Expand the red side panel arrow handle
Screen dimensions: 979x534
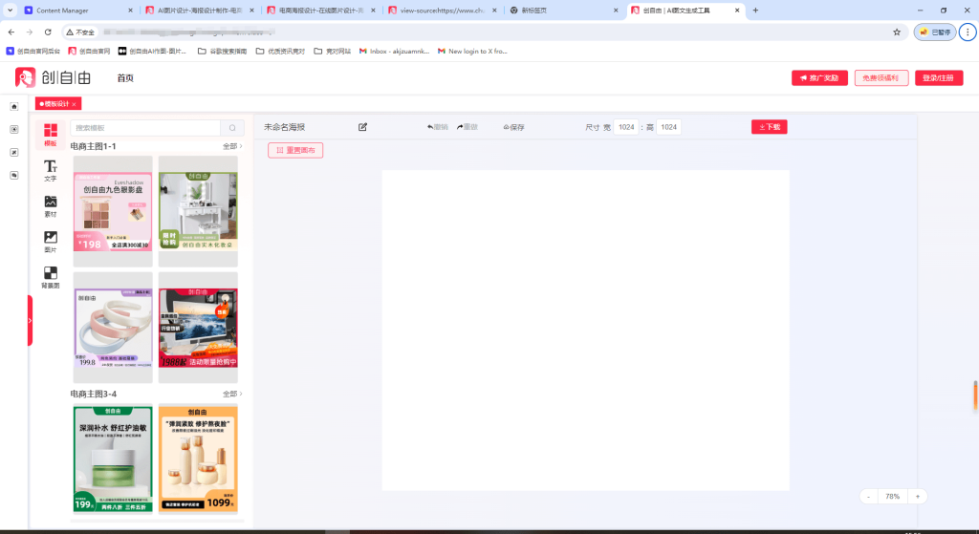click(x=30, y=320)
